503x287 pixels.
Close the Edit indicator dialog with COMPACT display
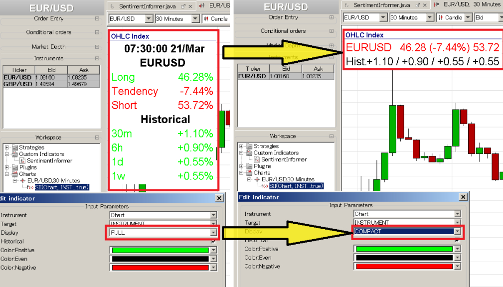click(x=463, y=197)
